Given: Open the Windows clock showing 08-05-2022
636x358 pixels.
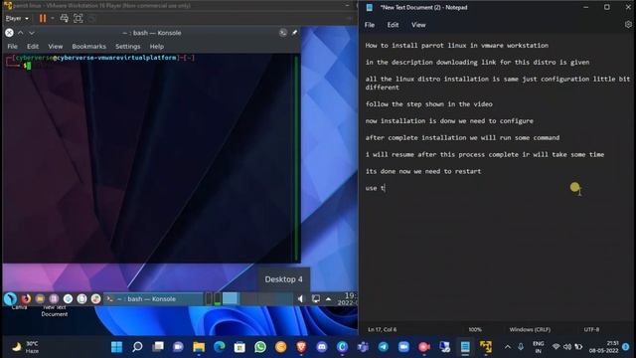Looking at the screenshot, I should click(604, 347).
